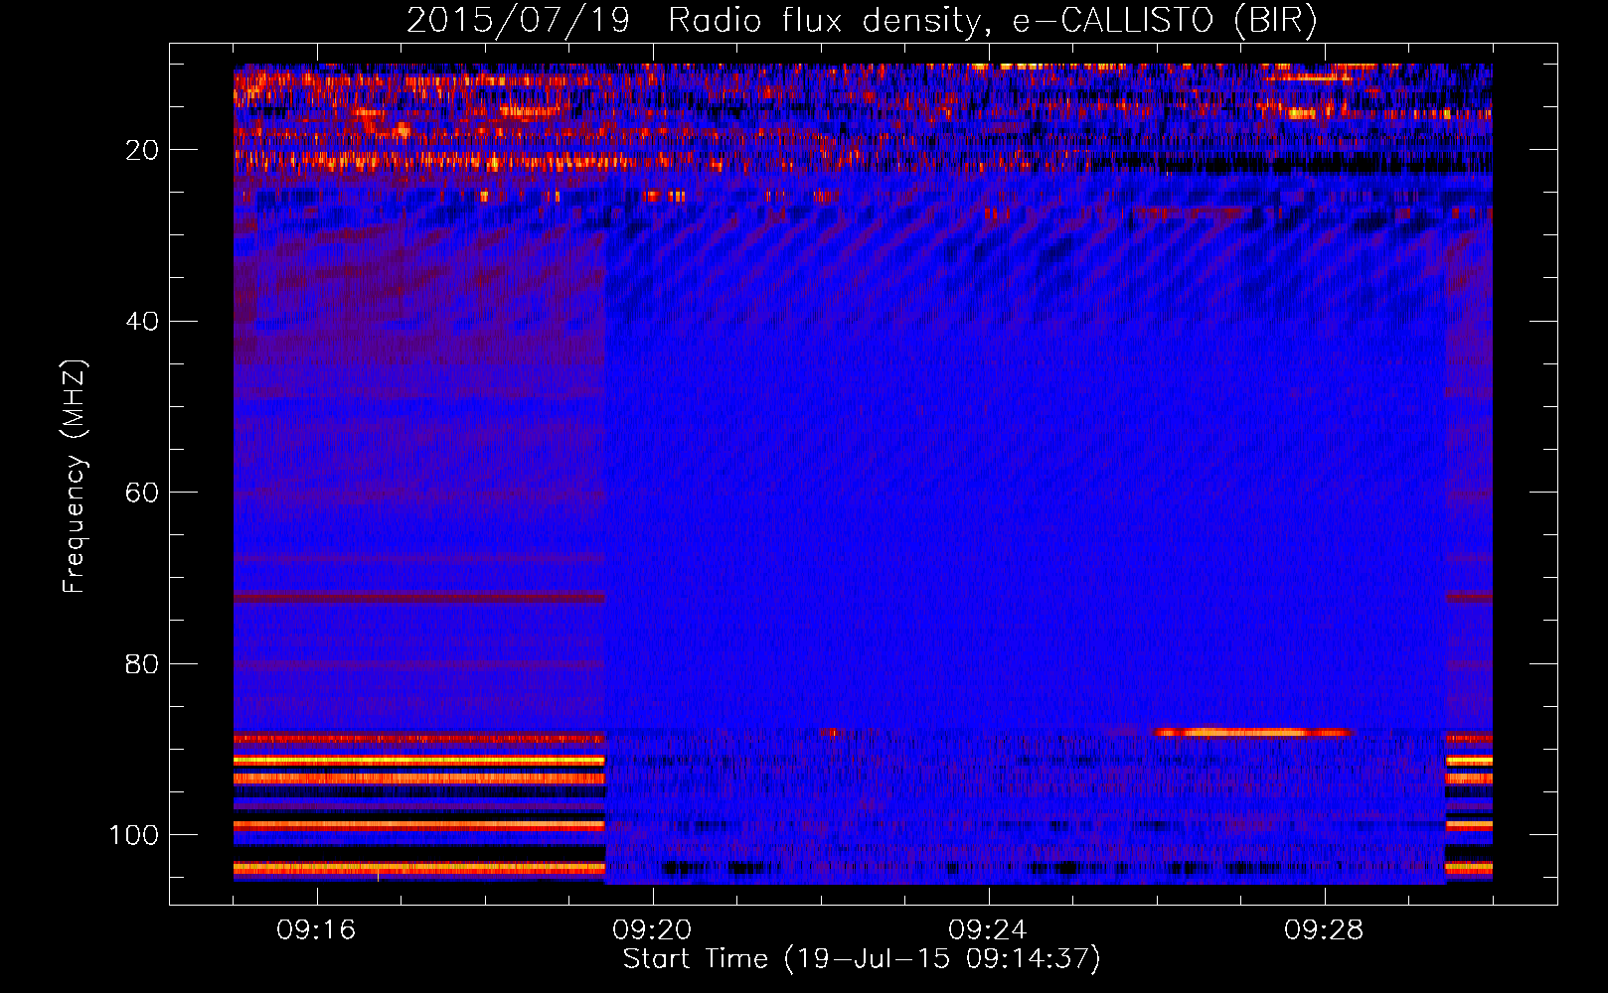The image size is (1608, 993).
Task: Click the 60 MHz frequency tick label
Action: 142,493
